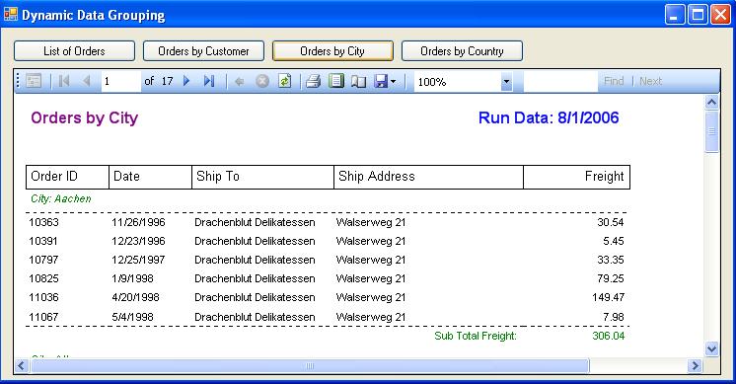This screenshot has width=736, height=384.
Task: Show Orders by Country report
Action: pyautogui.click(x=462, y=50)
